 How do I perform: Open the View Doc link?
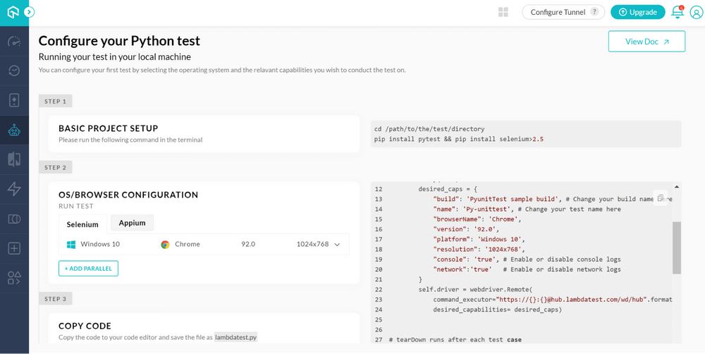point(646,42)
